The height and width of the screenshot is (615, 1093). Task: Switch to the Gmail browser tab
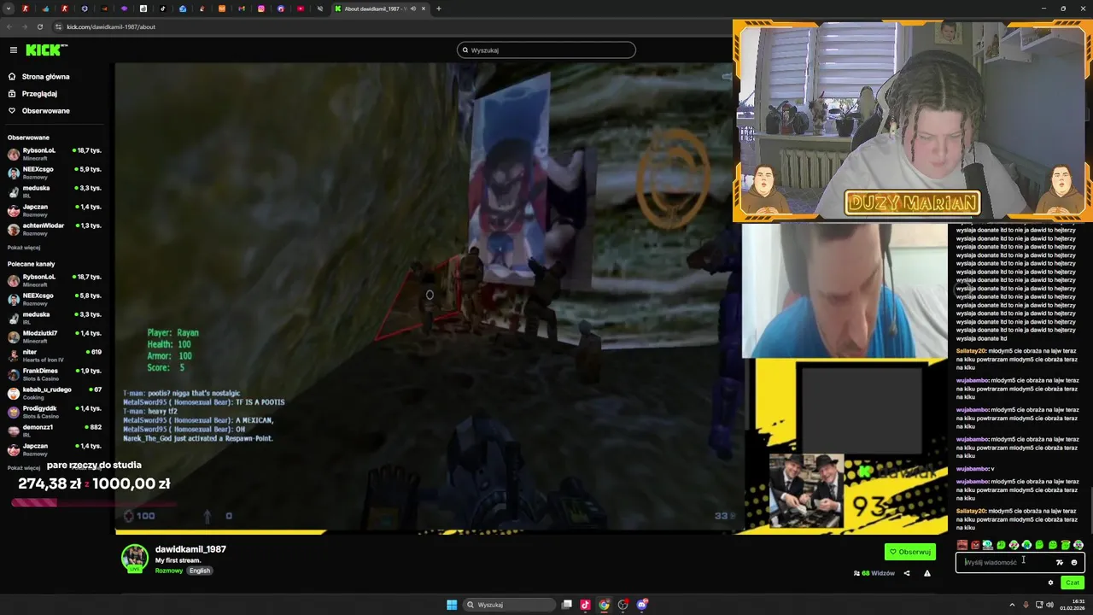coord(242,9)
